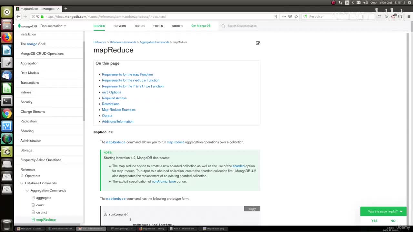This screenshot has height=232, width=413.
Task: Open Sharding in the sidebar
Action: 27,131
